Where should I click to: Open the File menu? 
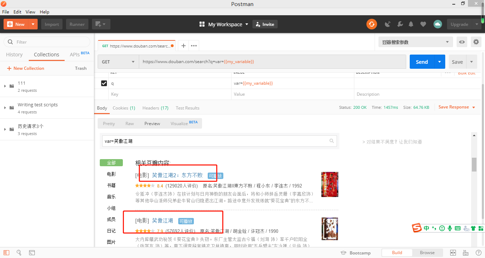[x=6, y=12]
